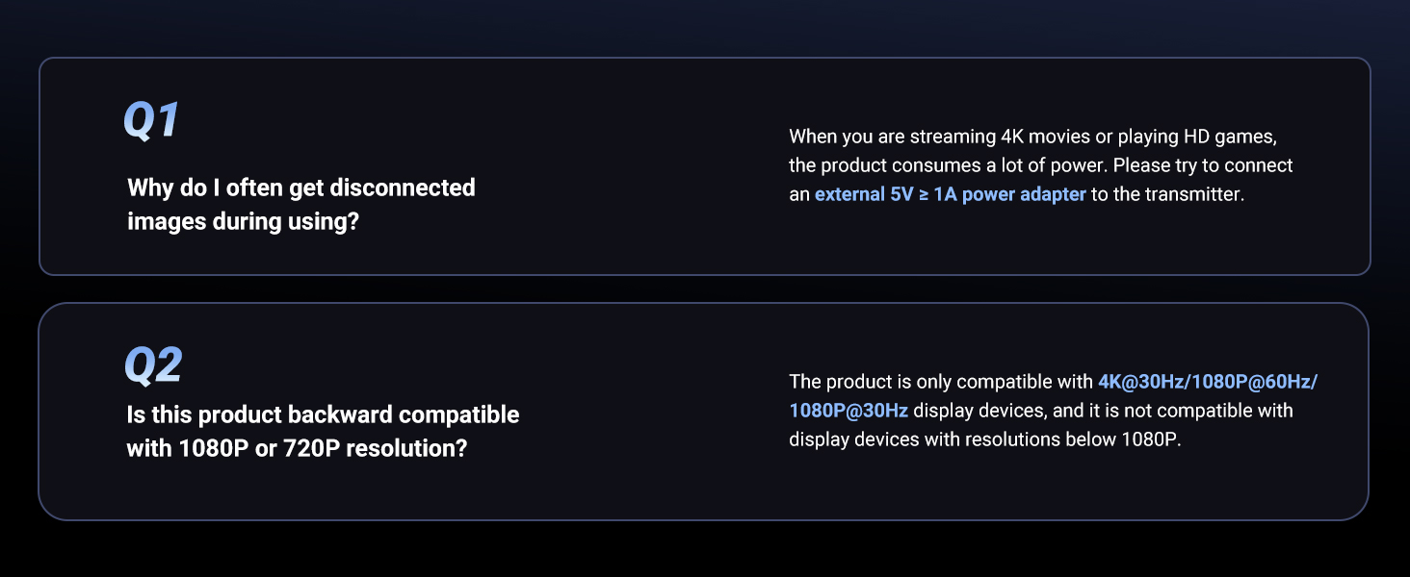
Task: Click the Q1 heading label
Action: click(x=151, y=119)
